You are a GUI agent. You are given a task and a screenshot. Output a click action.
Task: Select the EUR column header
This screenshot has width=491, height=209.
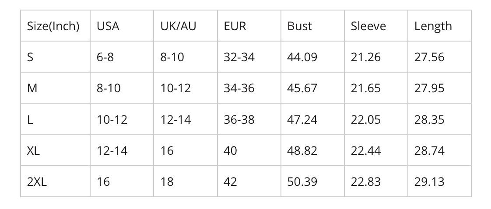[x=235, y=26]
